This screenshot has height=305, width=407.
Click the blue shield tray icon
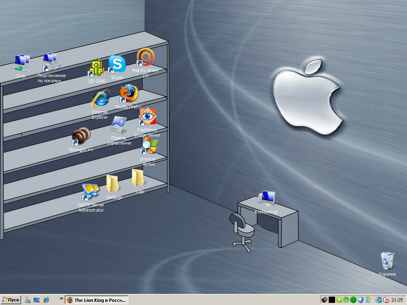tap(360, 300)
